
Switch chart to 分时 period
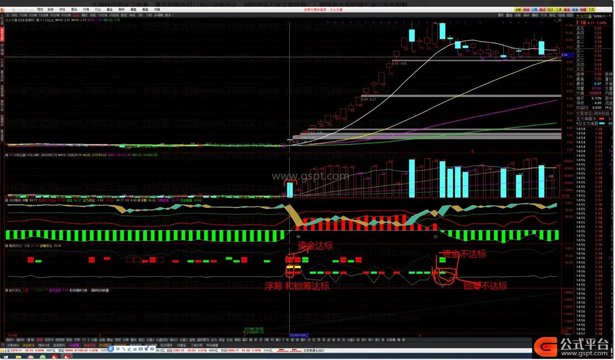click(x=14, y=15)
